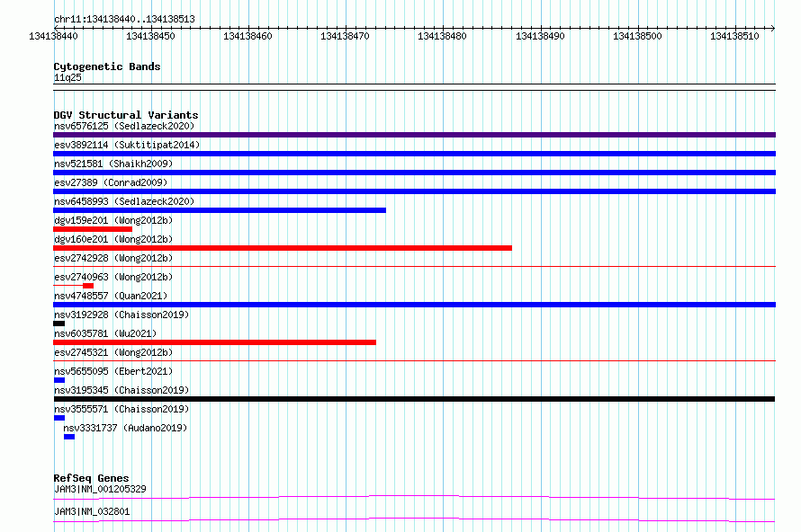Select the DGV Structural Variants heading
Image resolution: width=801 pixels, height=532 pixels.
coord(126,115)
